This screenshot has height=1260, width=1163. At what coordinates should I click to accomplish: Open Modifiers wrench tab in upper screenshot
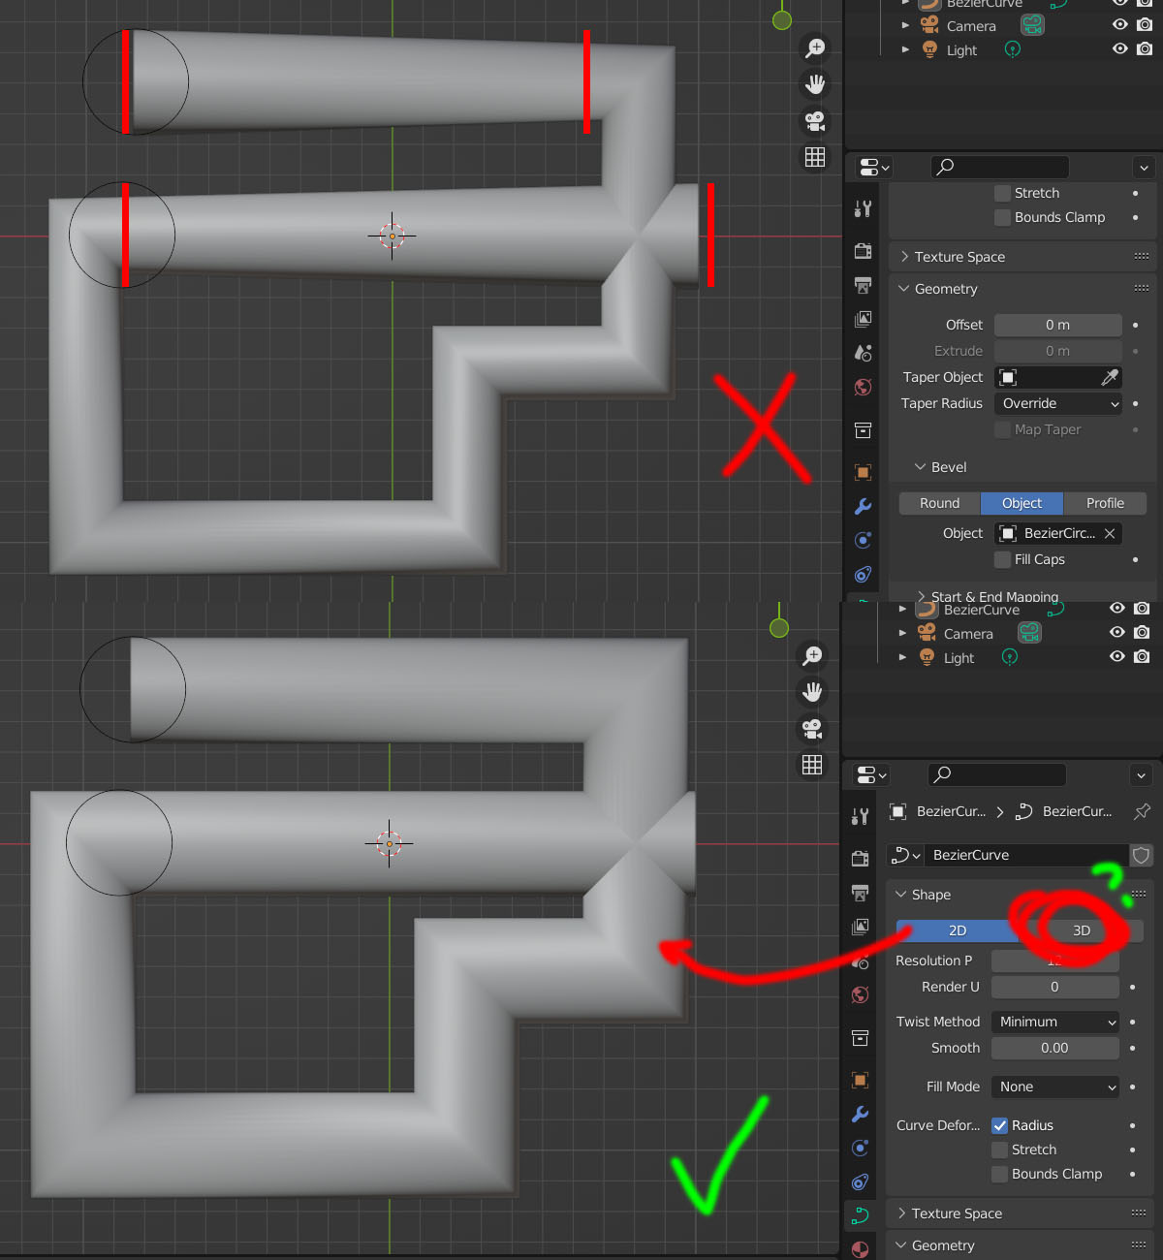(864, 506)
